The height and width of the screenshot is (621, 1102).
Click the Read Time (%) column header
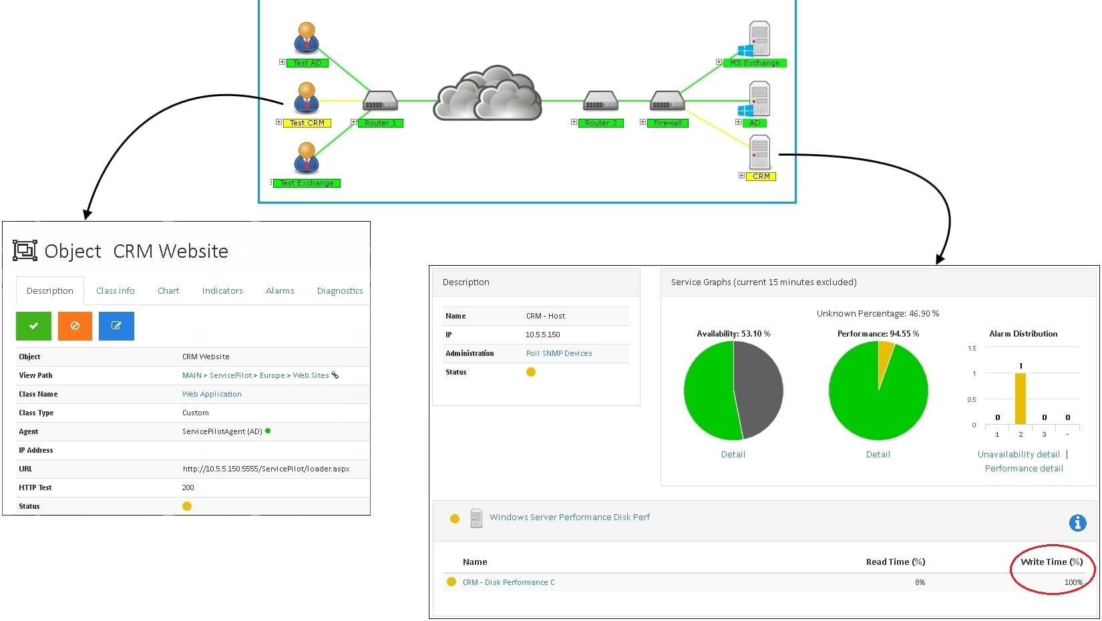[896, 562]
